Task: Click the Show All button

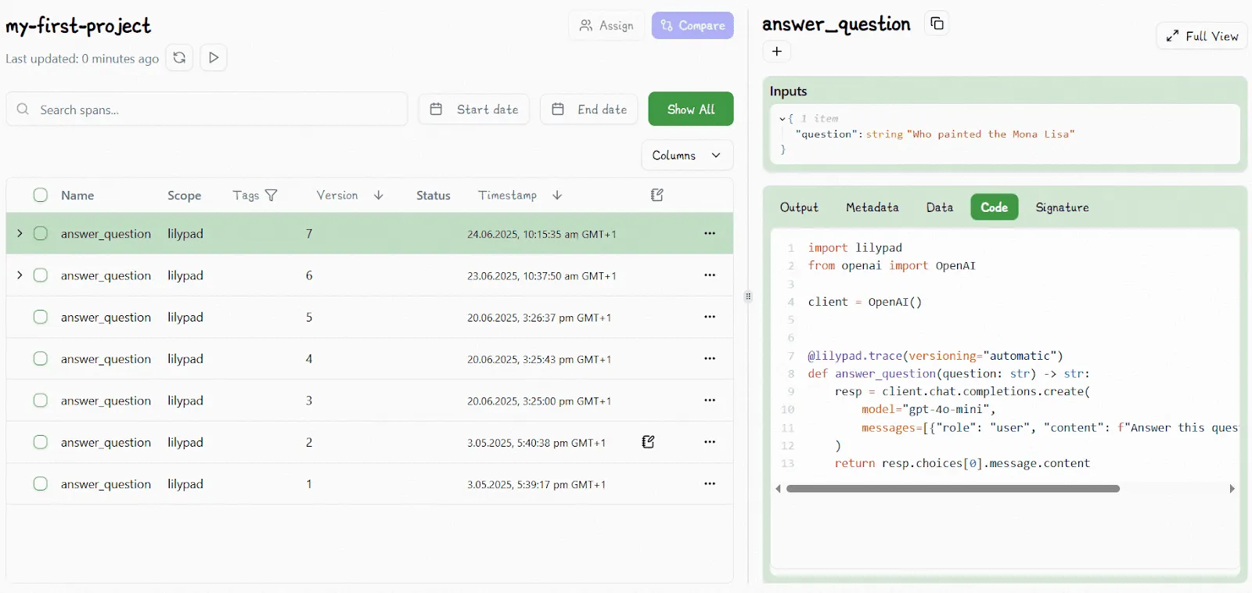Action: (x=690, y=110)
